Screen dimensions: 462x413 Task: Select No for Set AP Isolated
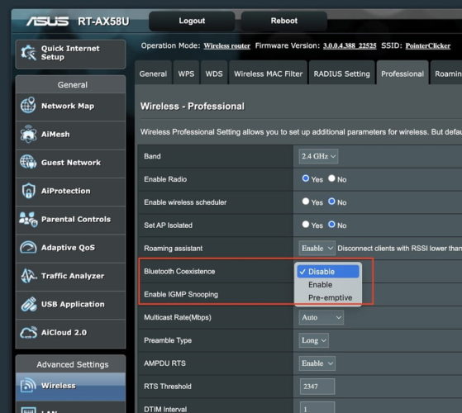tap(331, 225)
